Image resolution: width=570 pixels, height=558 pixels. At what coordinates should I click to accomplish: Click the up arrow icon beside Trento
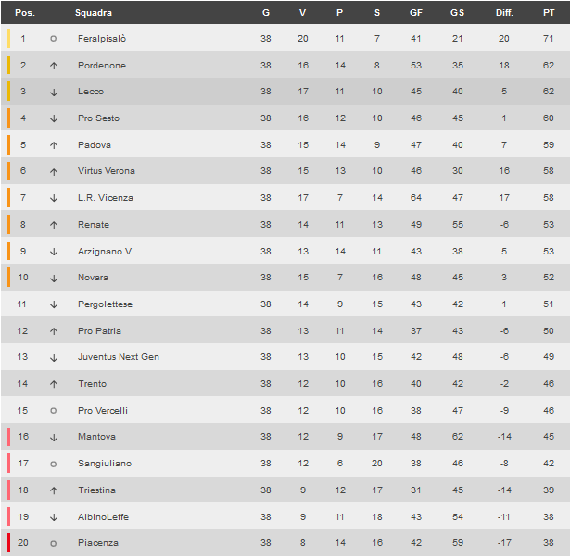click(54, 384)
